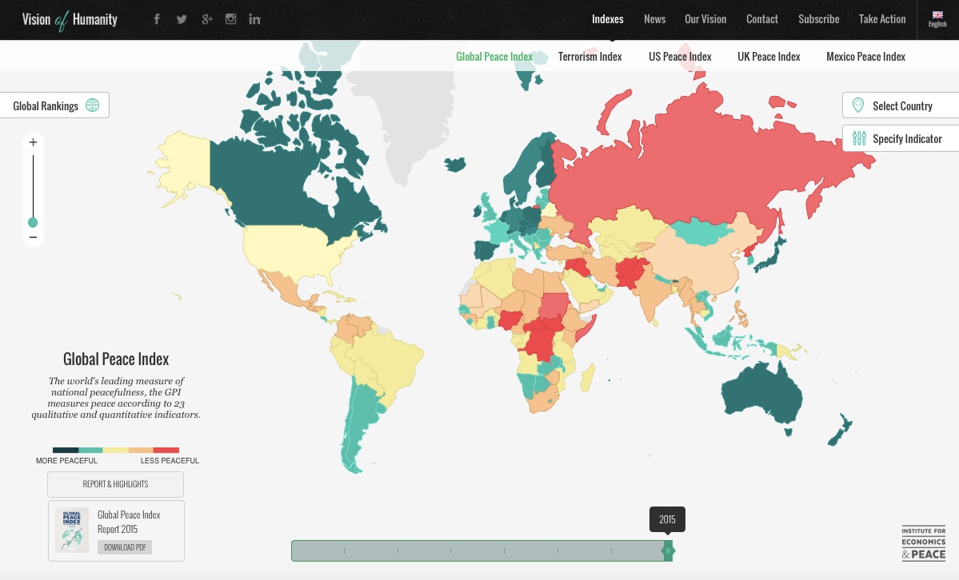
Task: Expand the Specify Indicator panel
Action: [x=900, y=139]
